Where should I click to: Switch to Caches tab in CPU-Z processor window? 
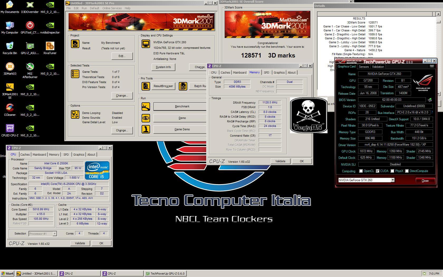pyautogui.click(x=25, y=155)
